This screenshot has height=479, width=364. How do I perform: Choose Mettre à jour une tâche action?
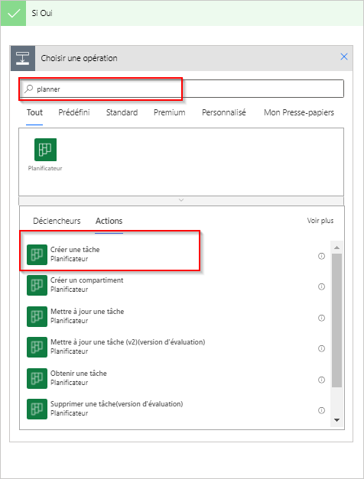(176, 316)
